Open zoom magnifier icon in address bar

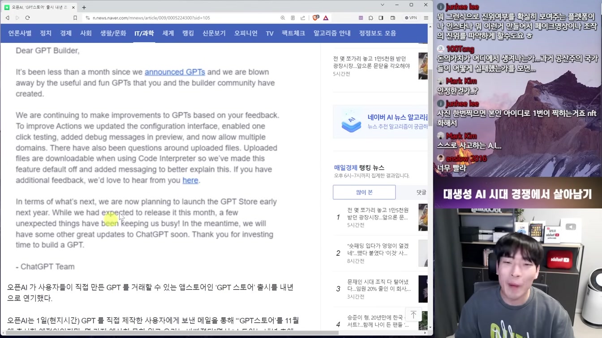coord(283,18)
